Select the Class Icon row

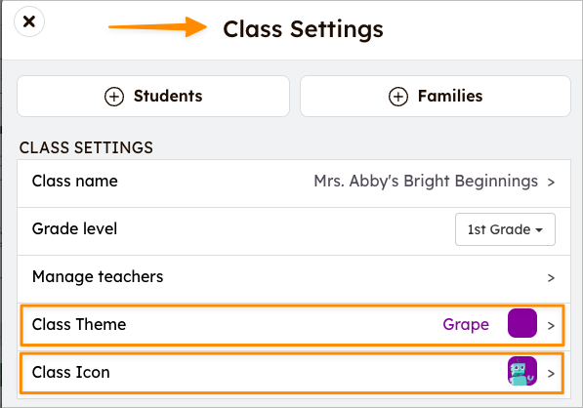[293, 373]
